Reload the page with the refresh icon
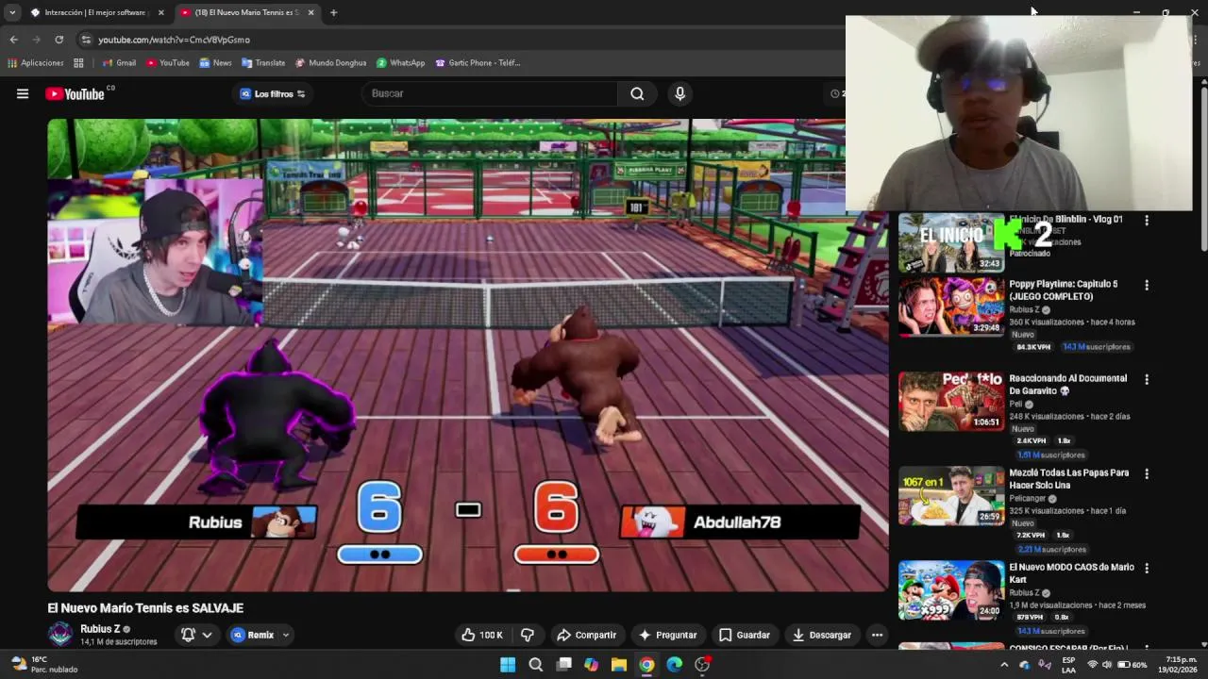Image resolution: width=1208 pixels, height=679 pixels. (x=59, y=40)
